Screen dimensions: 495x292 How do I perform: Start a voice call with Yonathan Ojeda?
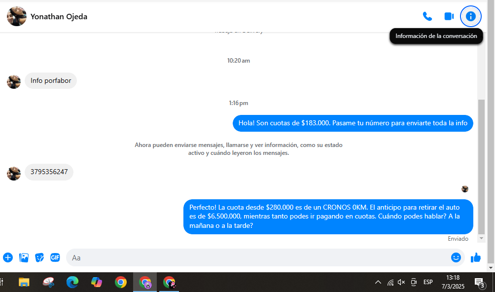[427, 16]
